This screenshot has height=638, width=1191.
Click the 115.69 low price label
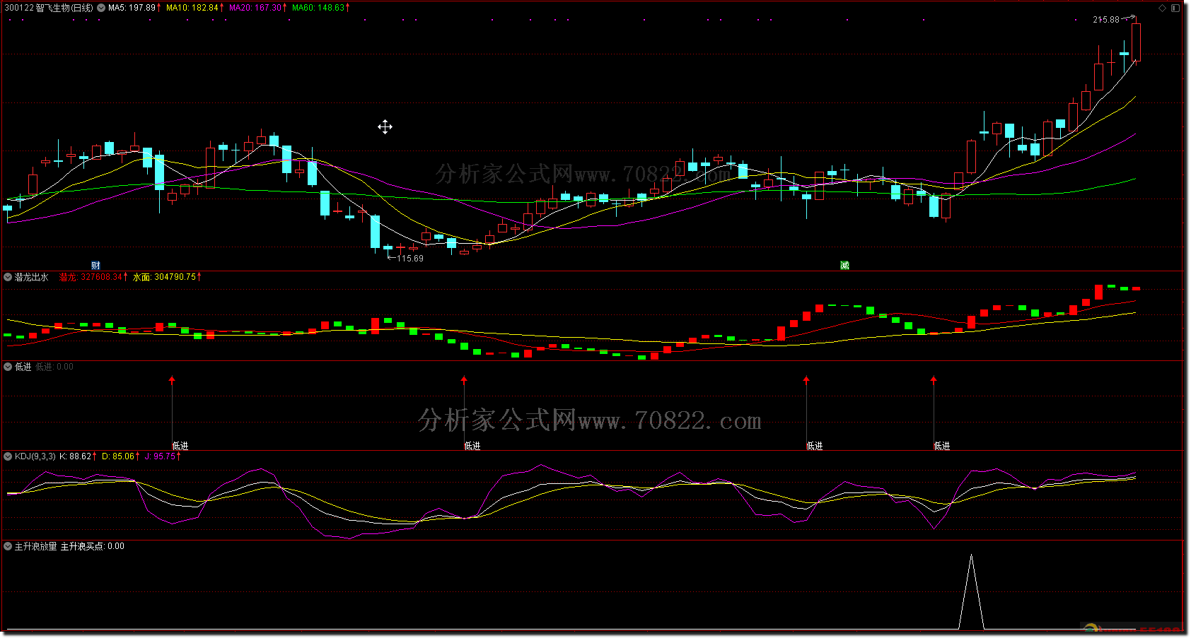(410, 259)
